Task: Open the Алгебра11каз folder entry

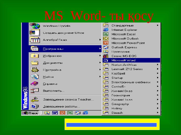Action: point(65,40)
